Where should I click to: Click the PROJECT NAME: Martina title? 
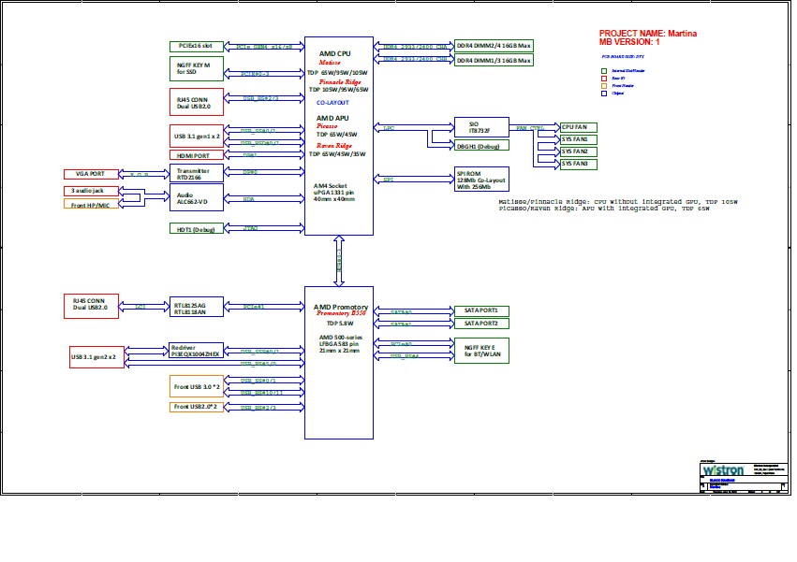648,34
